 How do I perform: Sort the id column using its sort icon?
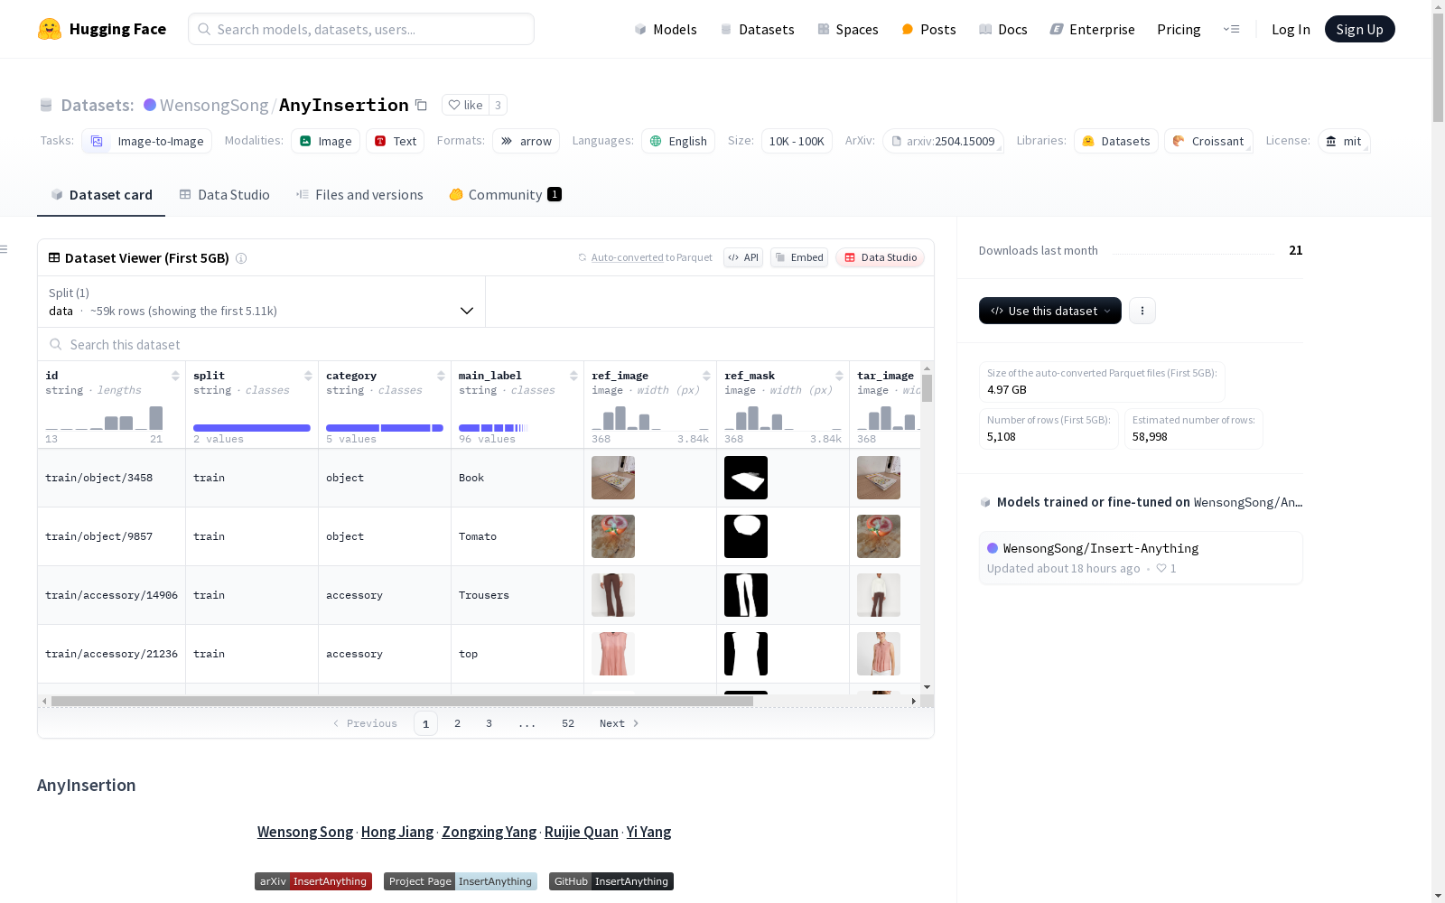175,376
